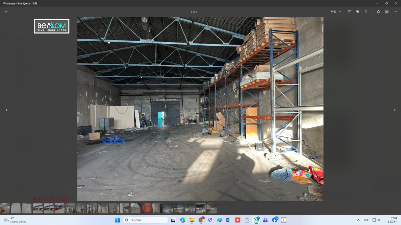Show hidden system tray icons
401x225 pixels.
coord(358,220)
